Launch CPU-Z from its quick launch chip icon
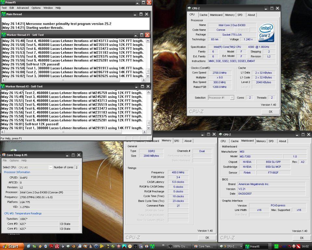 point(68,246)
